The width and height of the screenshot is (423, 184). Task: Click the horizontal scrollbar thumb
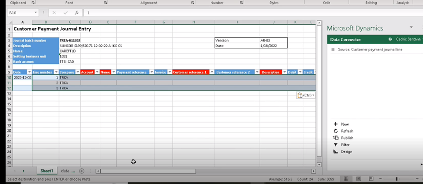point(148,171)
